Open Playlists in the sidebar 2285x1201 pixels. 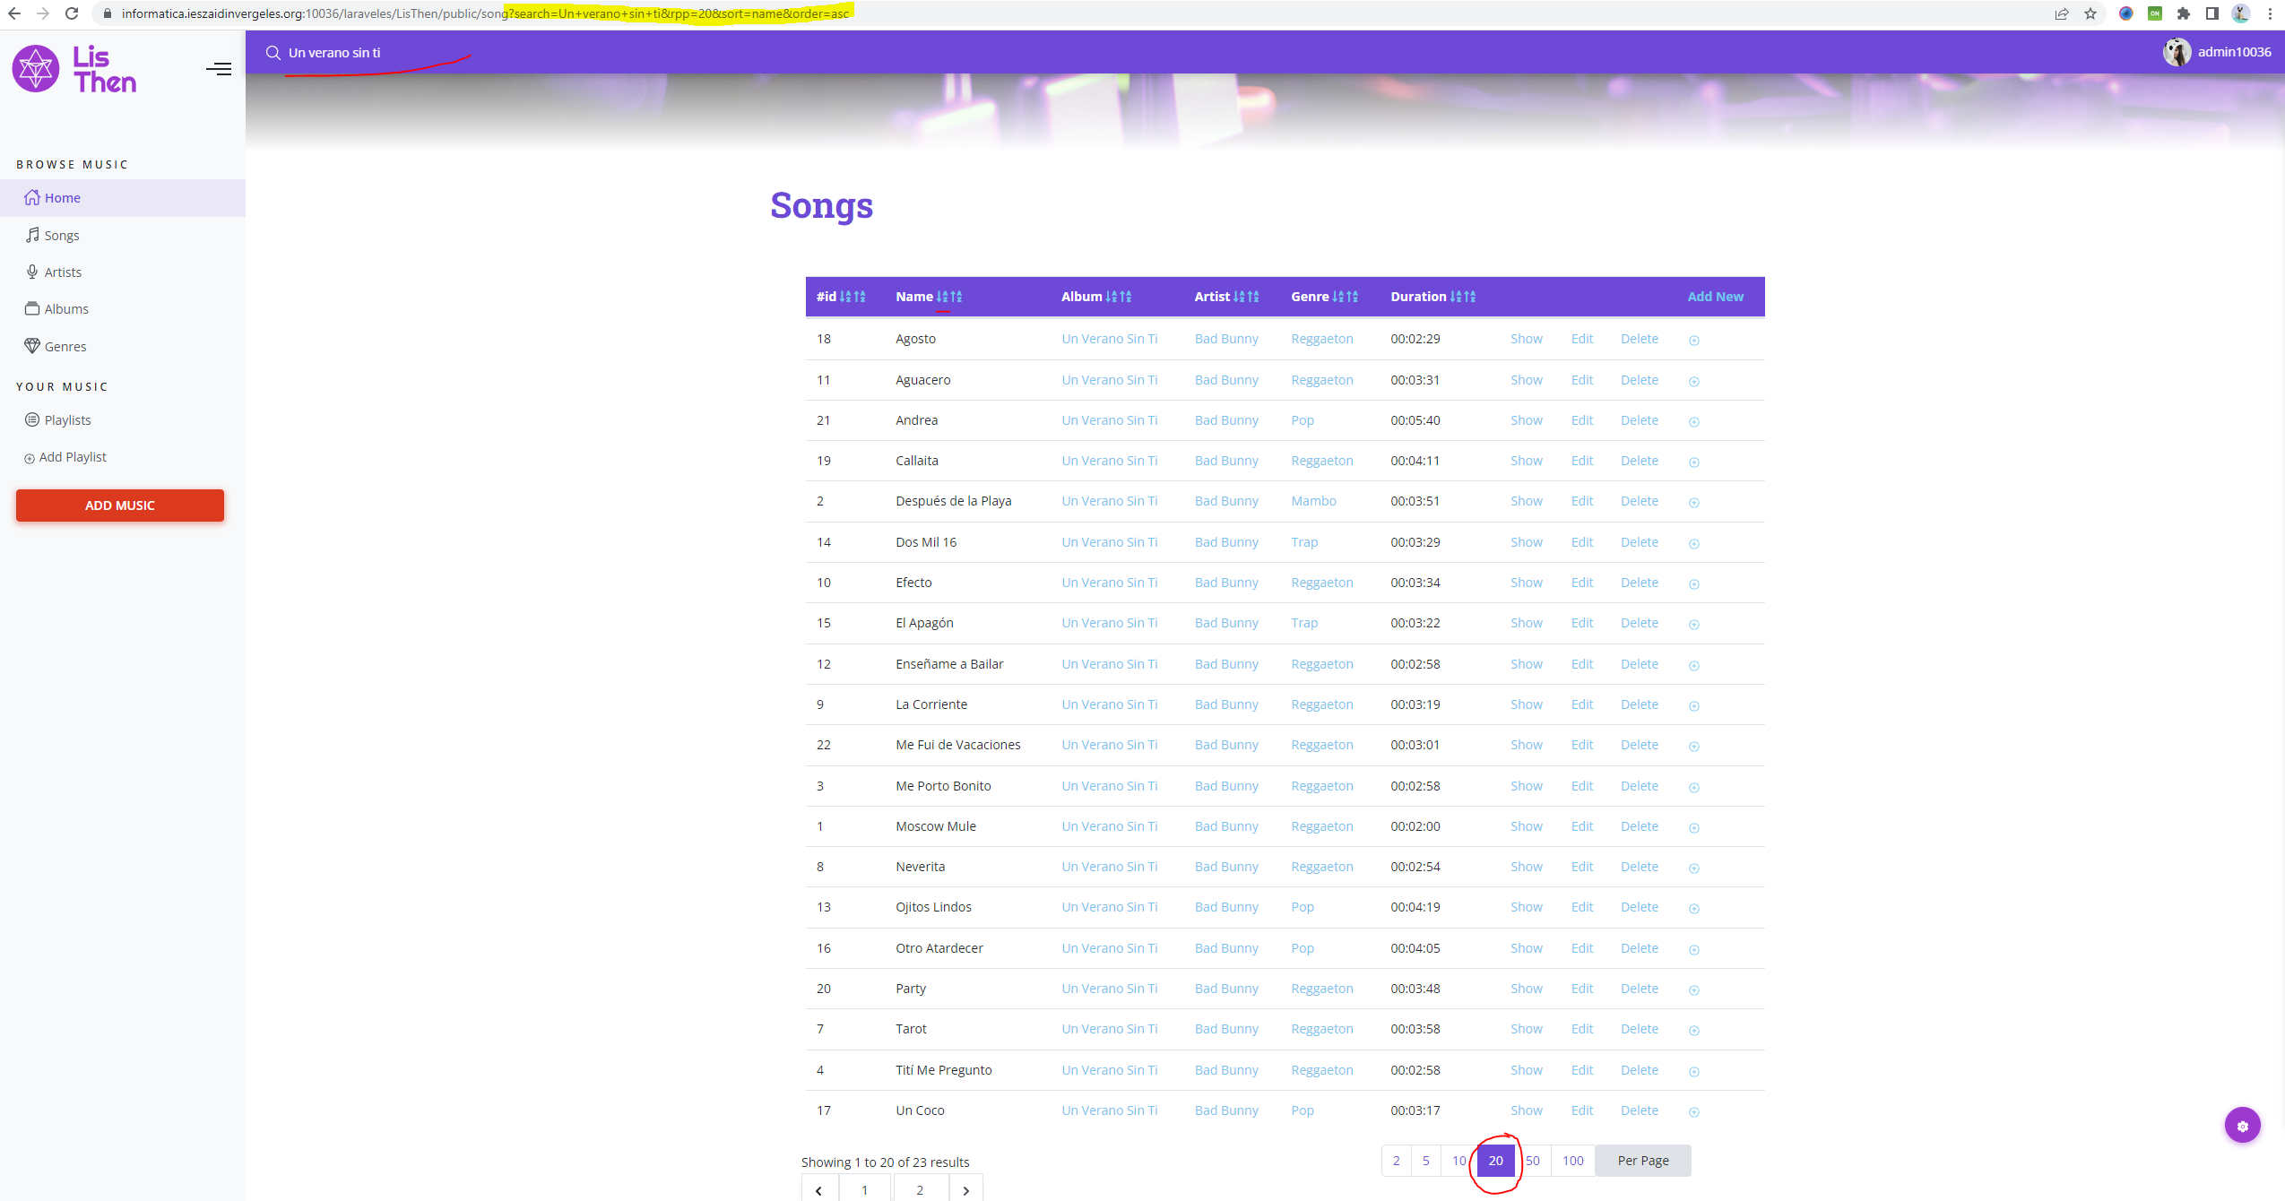click(67, 420)
